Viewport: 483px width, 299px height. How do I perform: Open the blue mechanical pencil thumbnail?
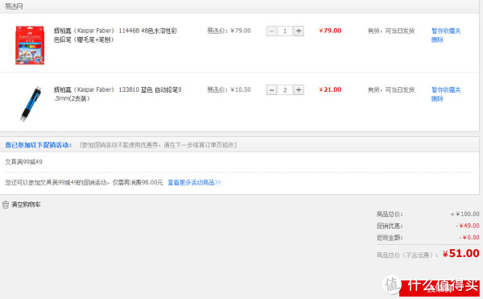pos(31,104)
